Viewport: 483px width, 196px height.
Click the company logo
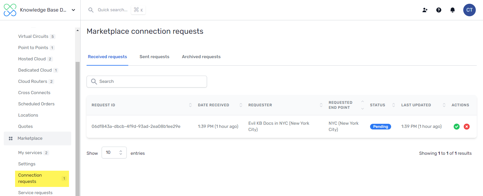click(x=10, y=10)
